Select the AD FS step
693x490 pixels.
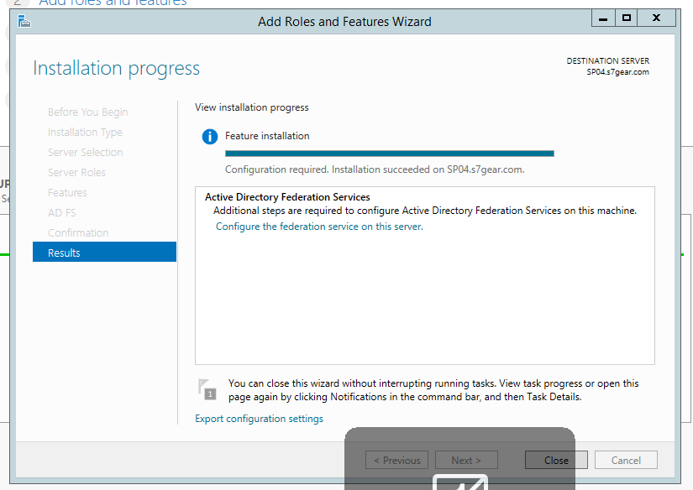pos(61,213)
